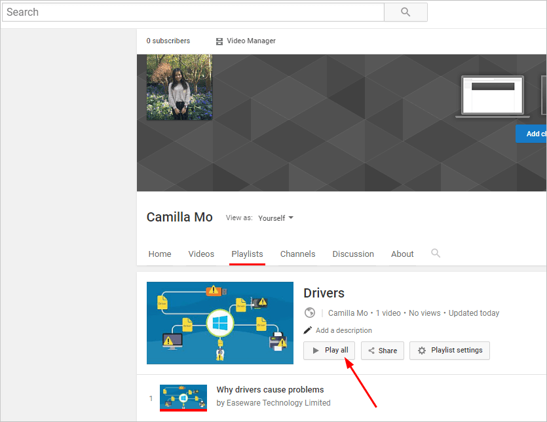
Task: Click the globe privacy icon beside Camilla Mo
Action: pos(309,313)
